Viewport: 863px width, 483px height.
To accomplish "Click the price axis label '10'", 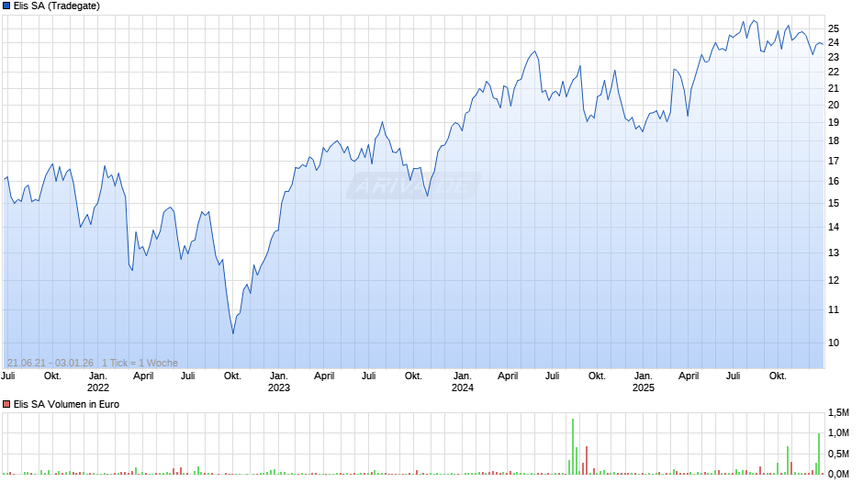I will (834, 343).
